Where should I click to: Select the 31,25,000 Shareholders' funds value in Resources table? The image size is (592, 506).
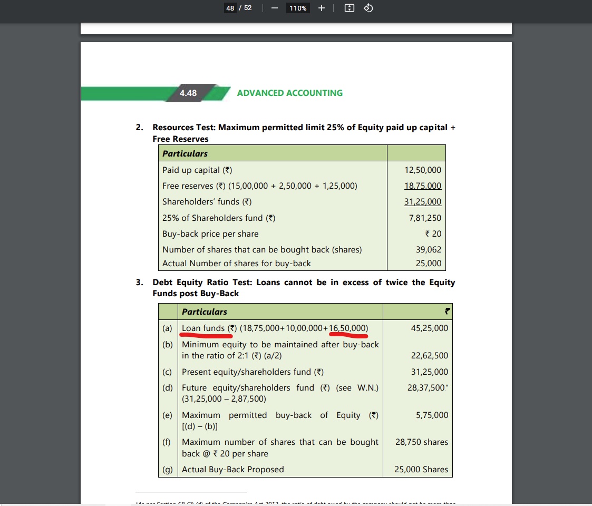423,202
